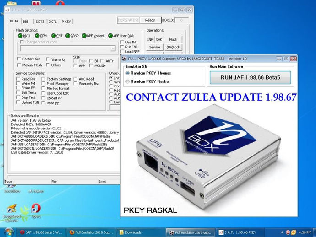Image resolution: width=316 pixels, height=237 pixels.
Task: Switch to the P-KEY tab
Action: (x=66, y=22)
